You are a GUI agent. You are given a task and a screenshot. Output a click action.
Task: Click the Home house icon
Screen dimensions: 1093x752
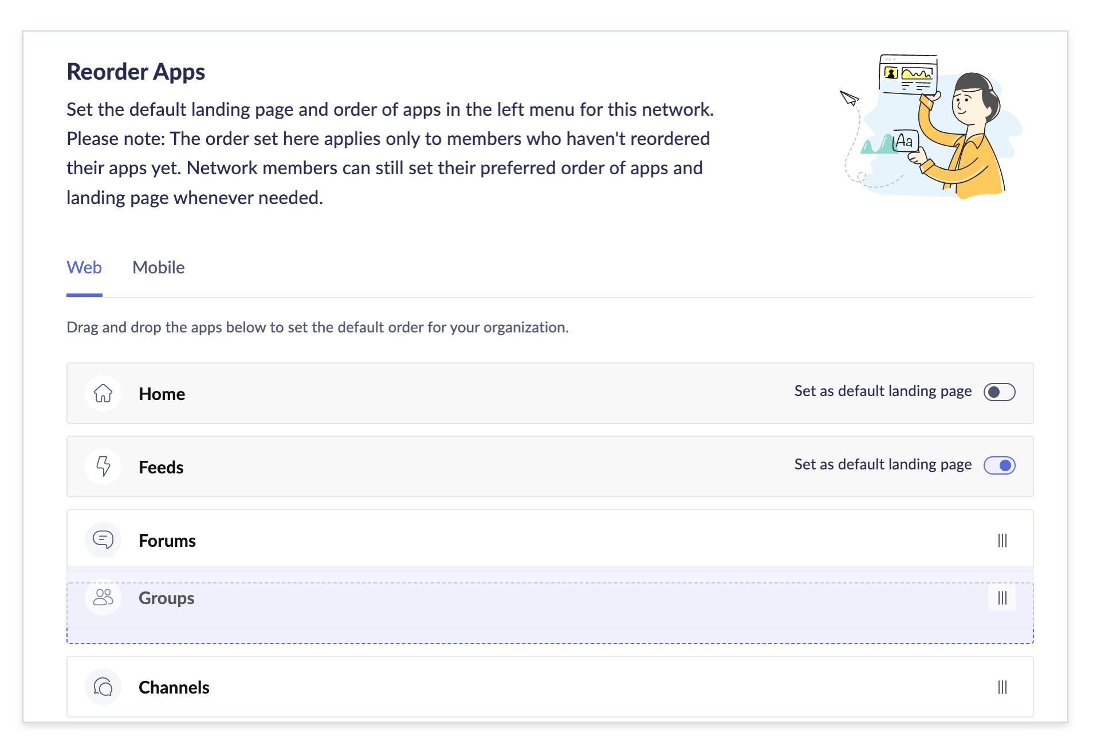pyautogui.click(x=103, y=393)
